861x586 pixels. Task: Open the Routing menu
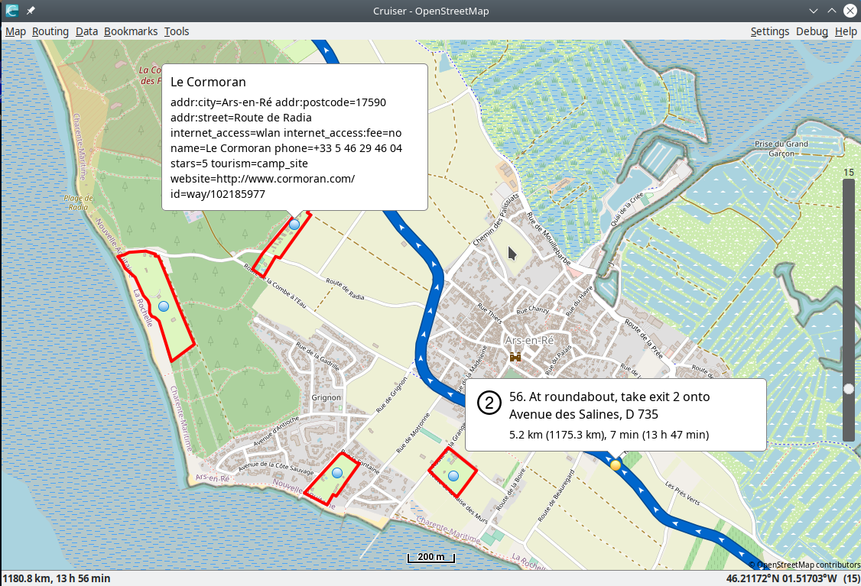(50, 31)
